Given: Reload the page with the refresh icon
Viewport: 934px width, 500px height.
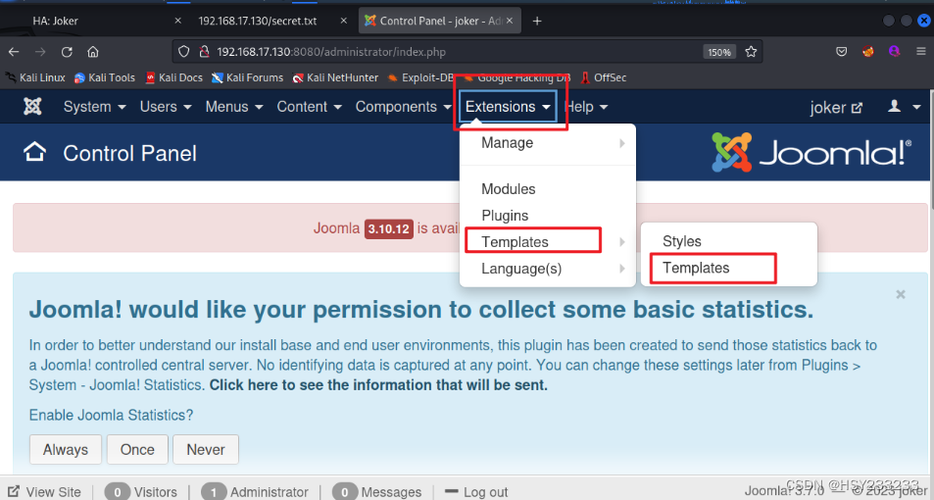Looking at the screenshot, I should pos(67,52).
